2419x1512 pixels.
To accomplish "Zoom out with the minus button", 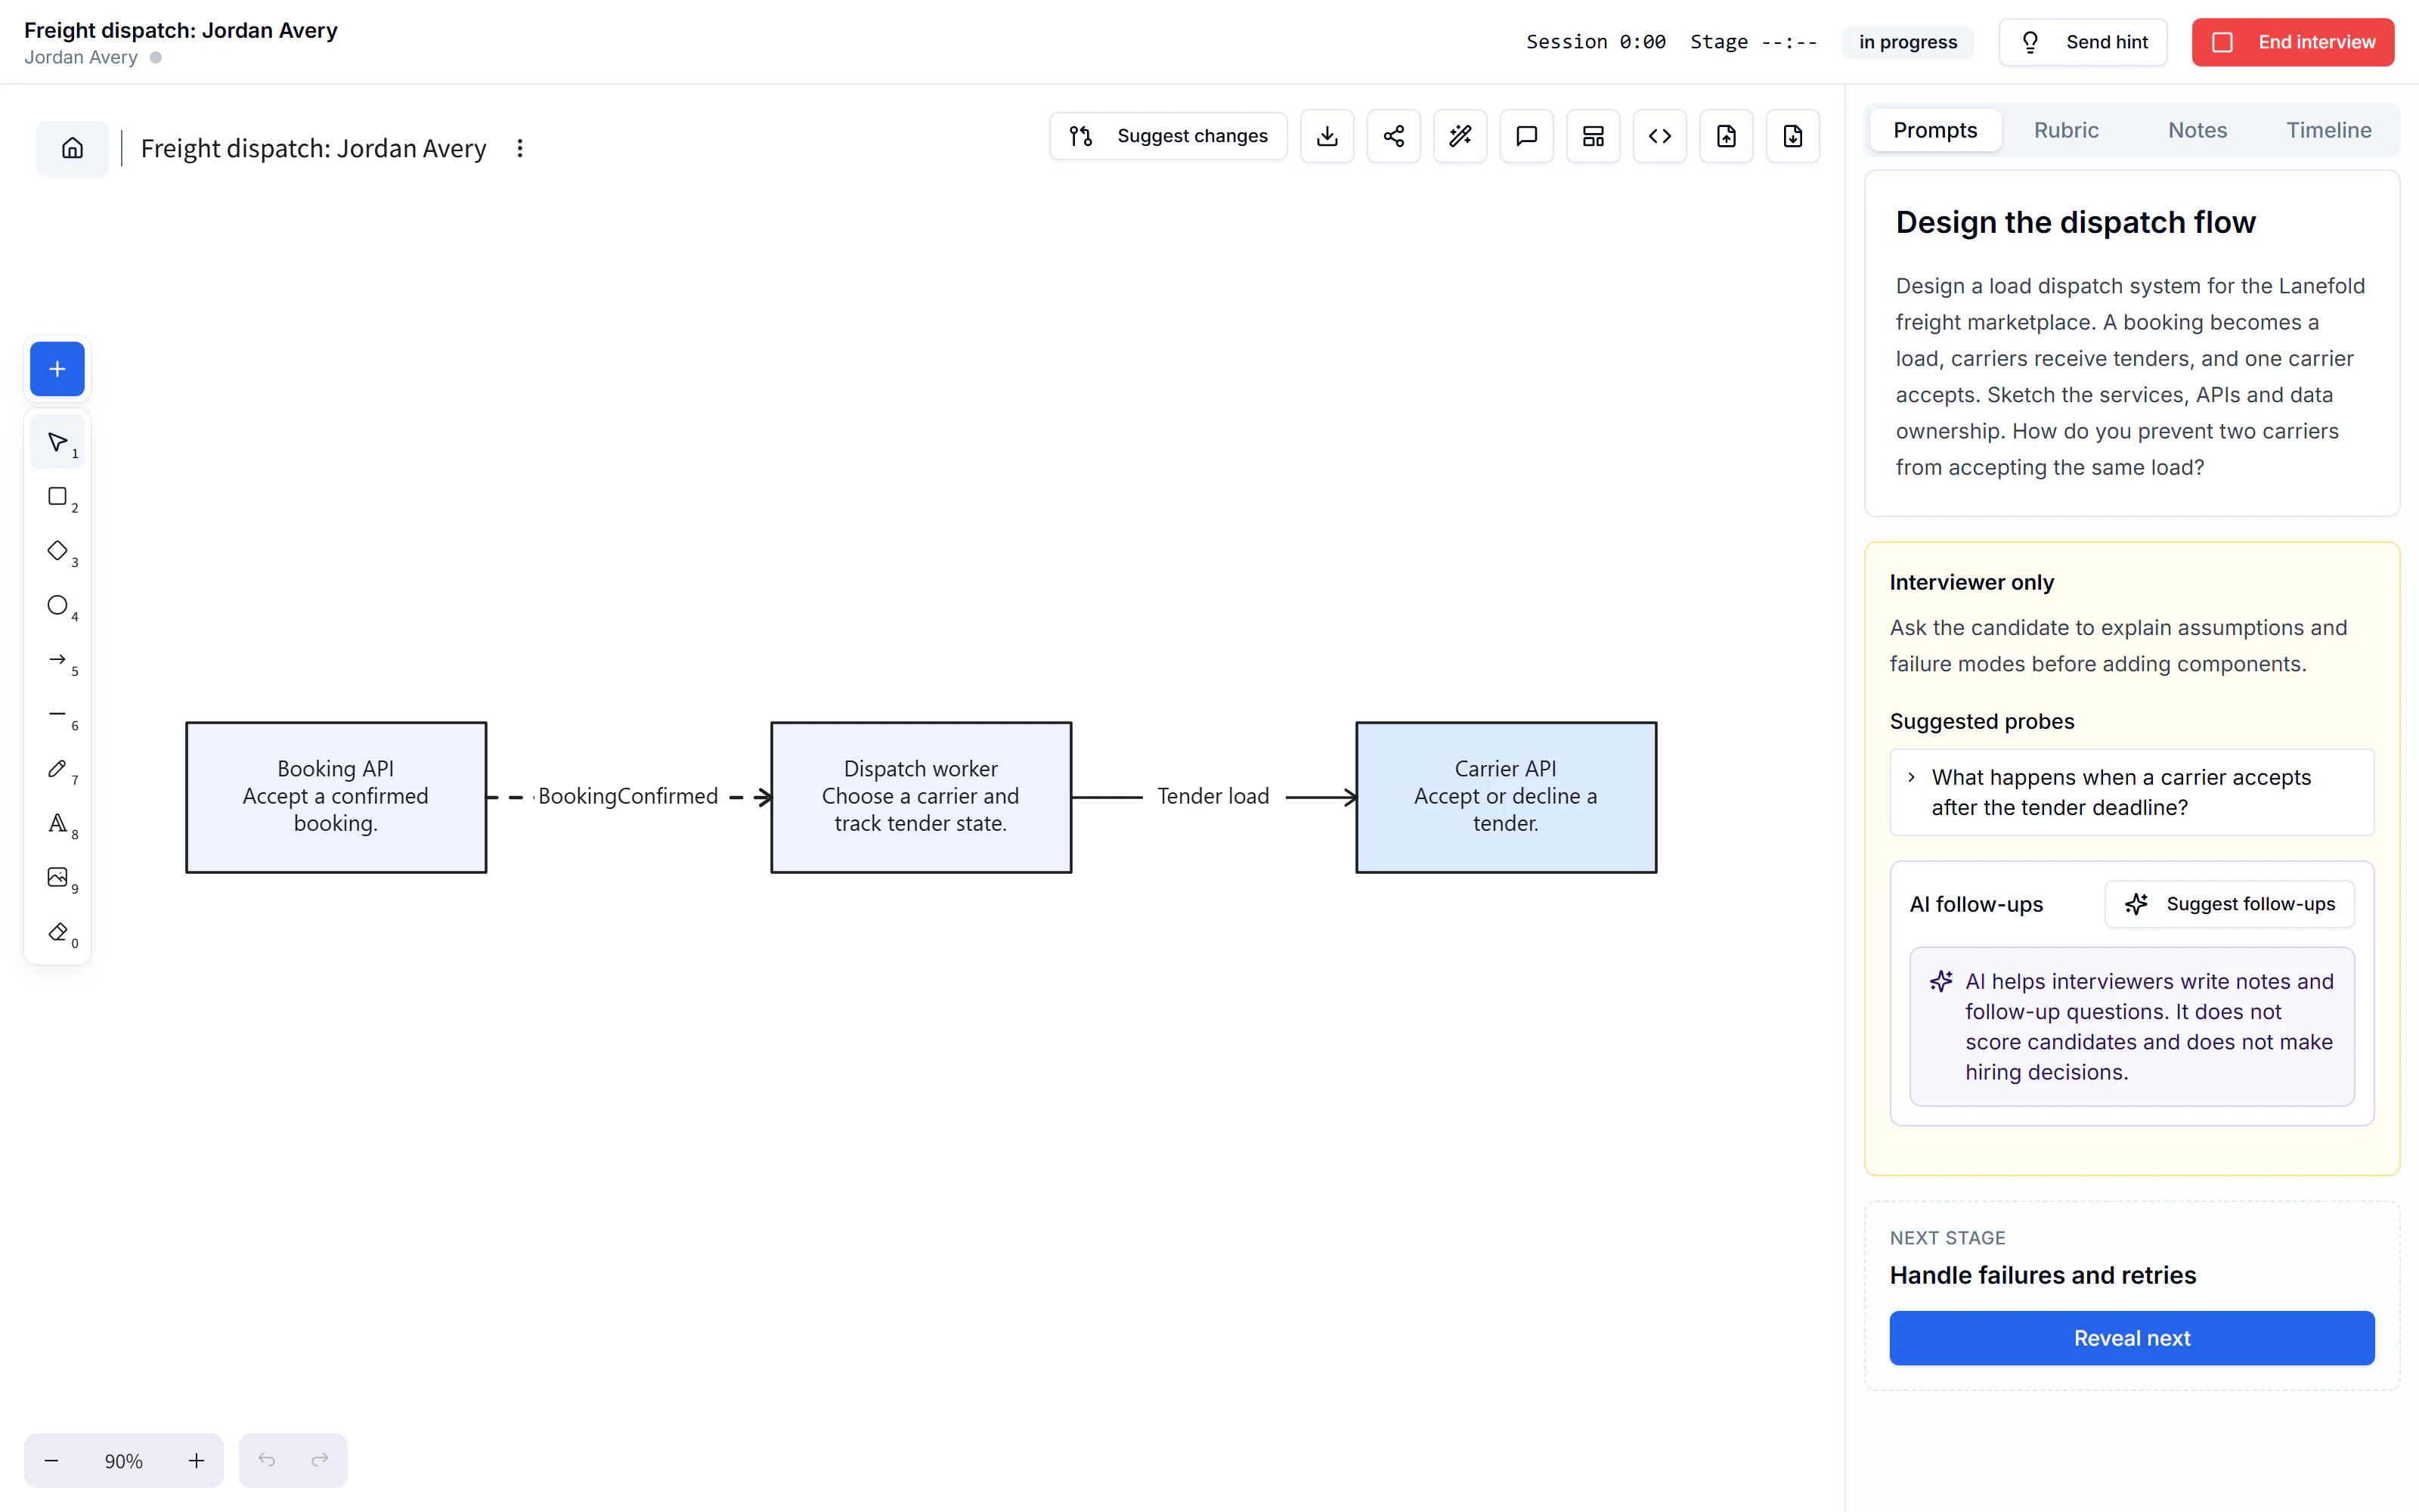I will tap(52, 1461).
